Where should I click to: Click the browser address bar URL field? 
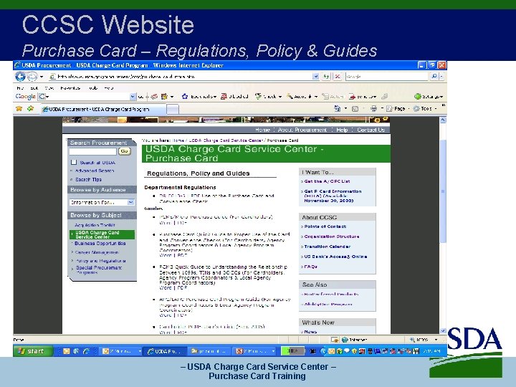coord(184,77)
